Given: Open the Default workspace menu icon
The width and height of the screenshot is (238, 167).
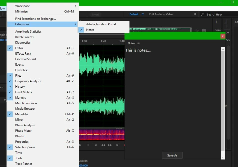Looking at the screenshot, I should tap(143, 14).
